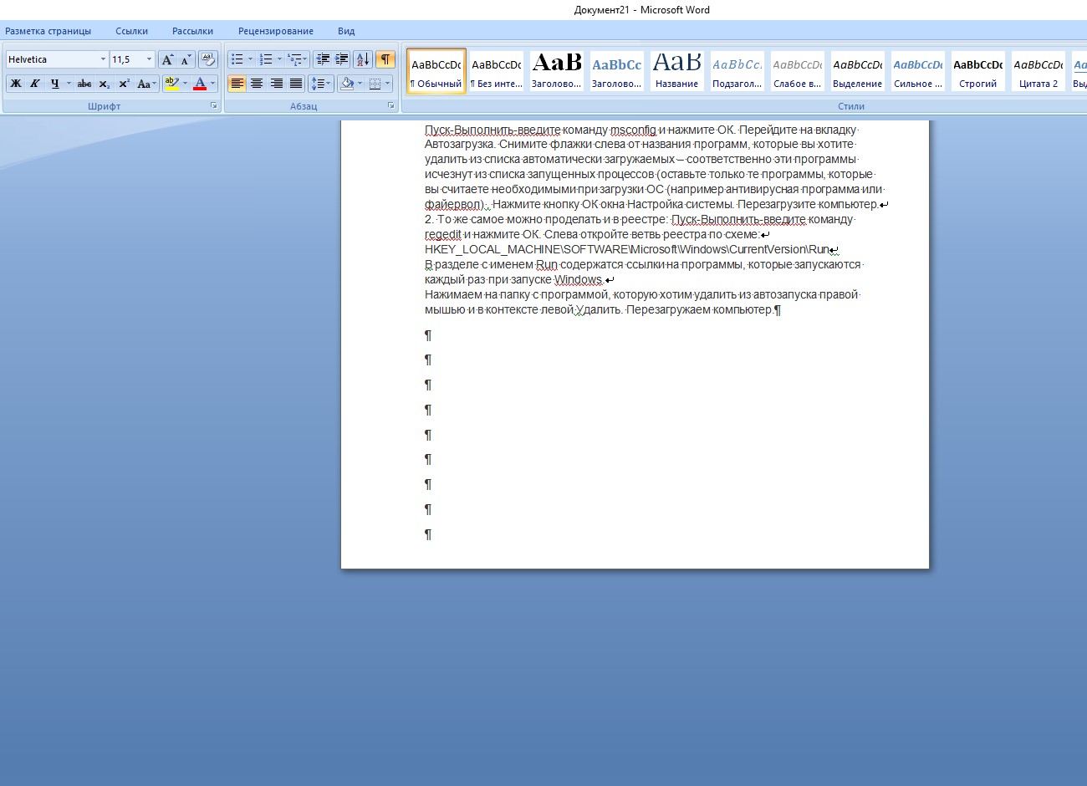
Task: Clear formatting with the eraser icon
Action: point(208,59)
